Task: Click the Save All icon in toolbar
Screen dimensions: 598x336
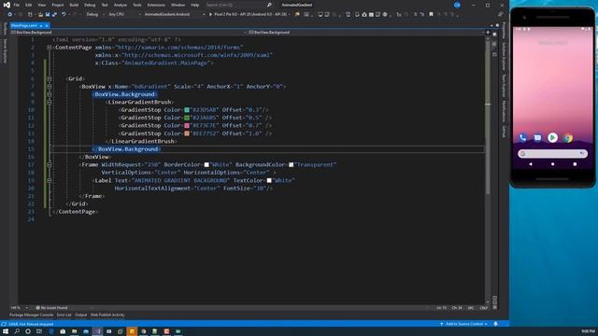Action: 54,15
